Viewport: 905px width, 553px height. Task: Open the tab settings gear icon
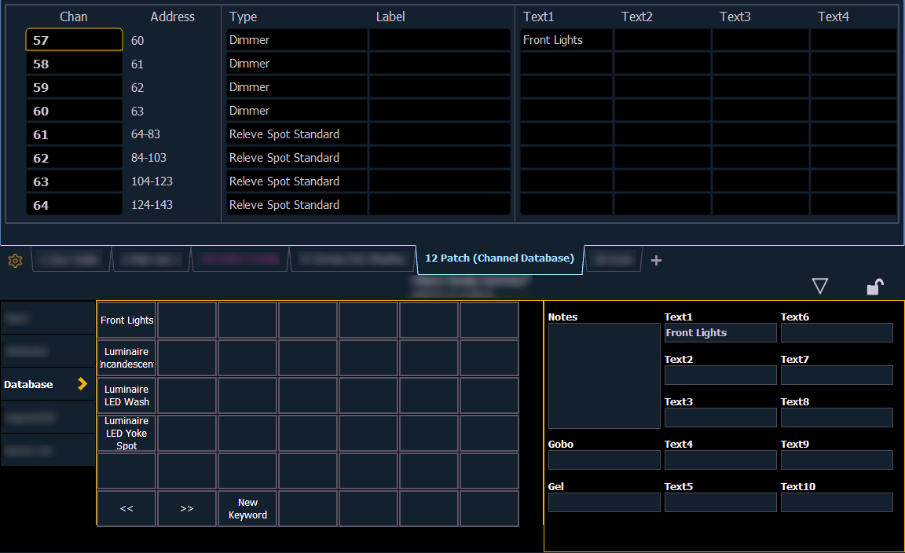[x=16, y=261]
